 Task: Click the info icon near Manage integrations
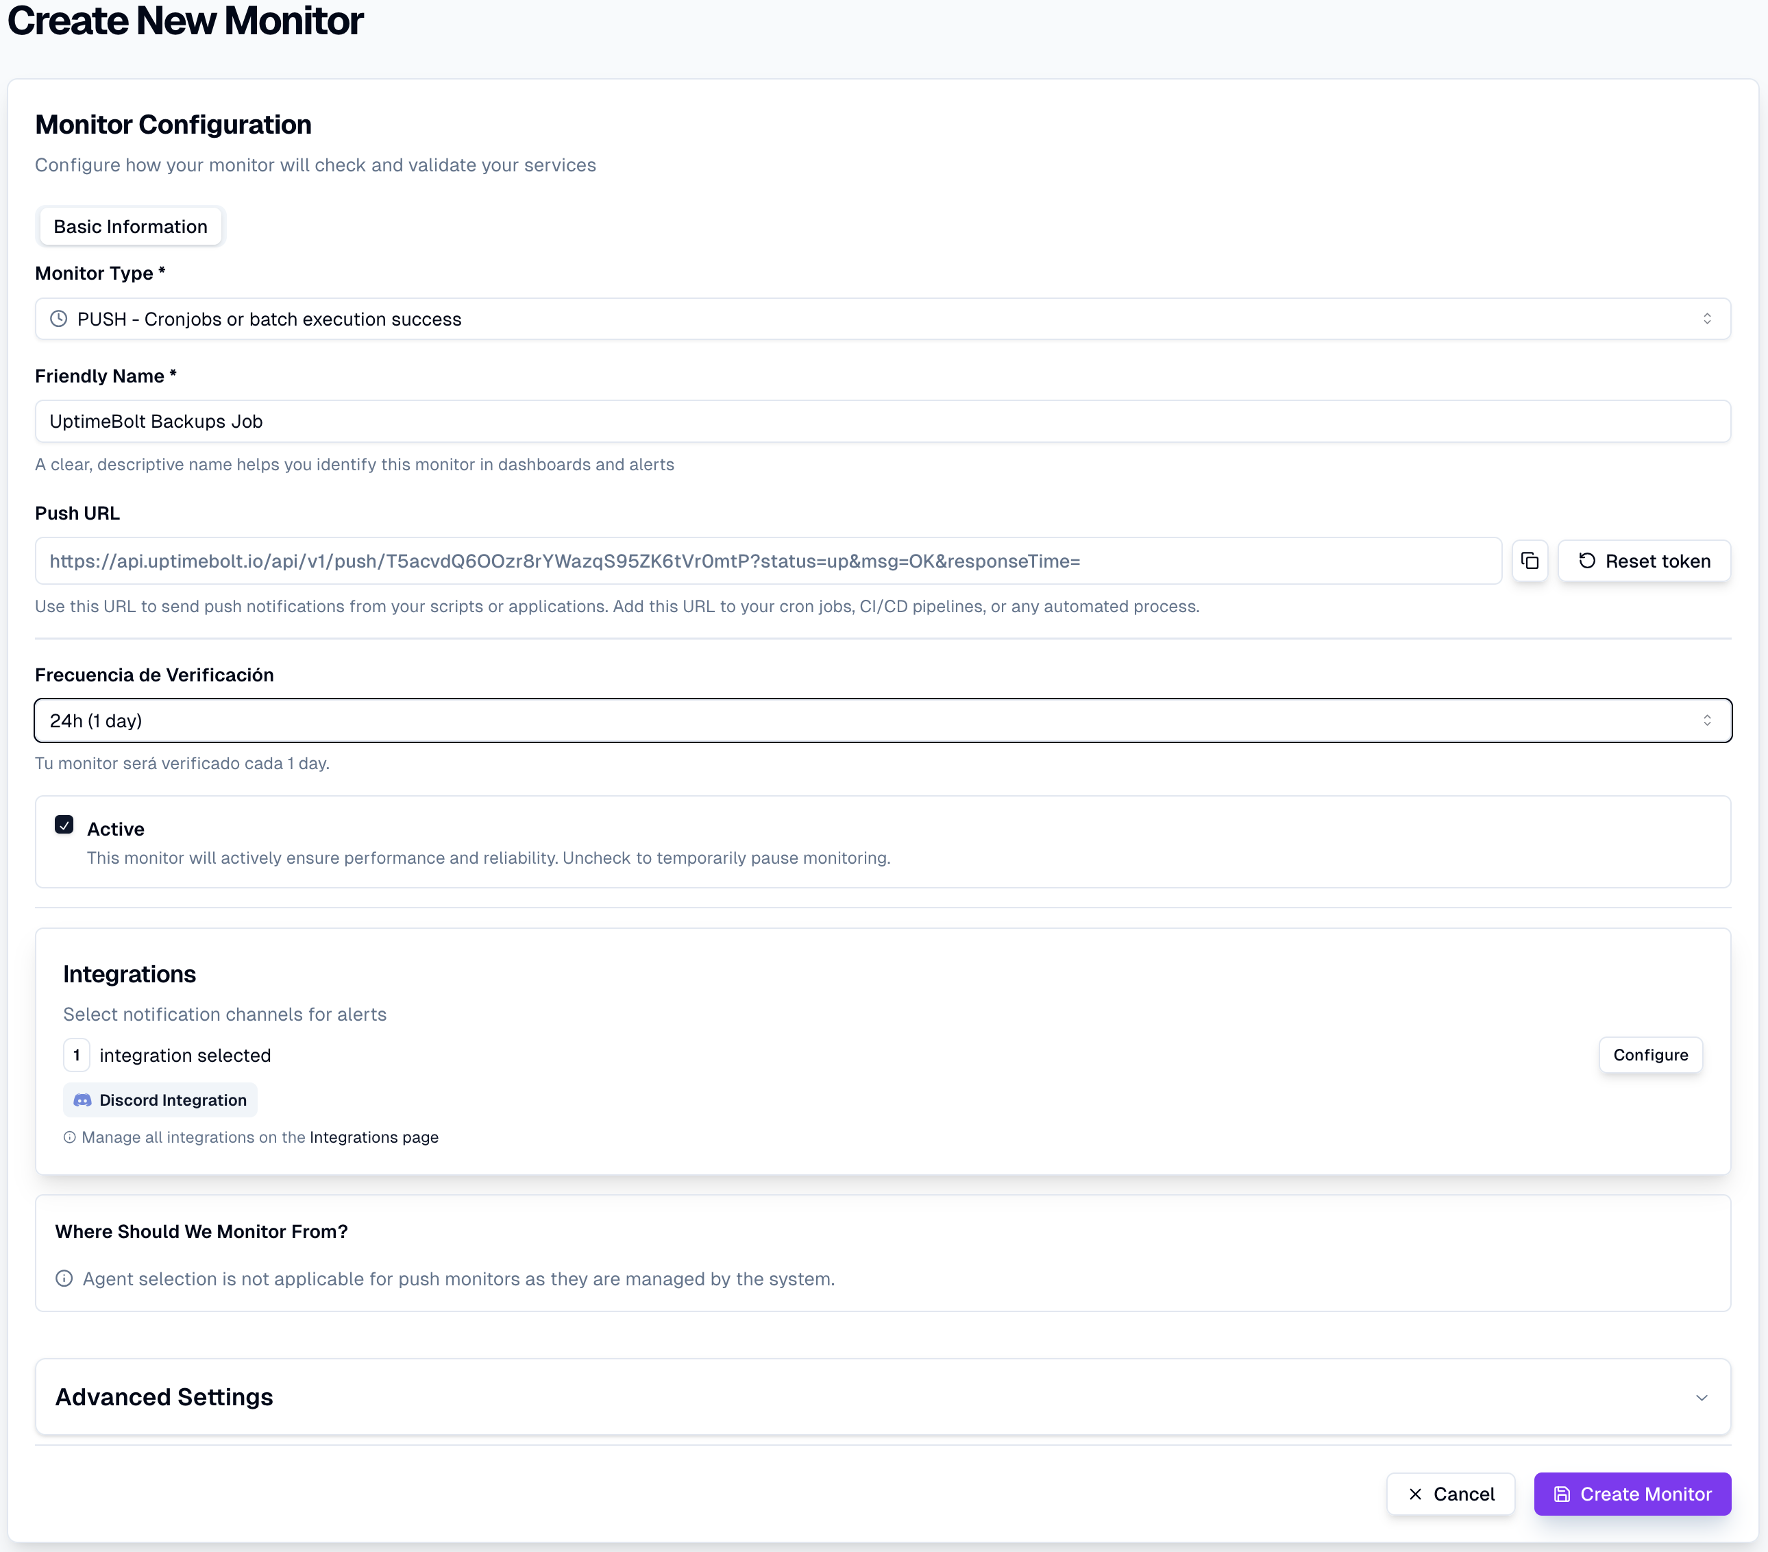pyautogui.click(x=70, y=1137)
